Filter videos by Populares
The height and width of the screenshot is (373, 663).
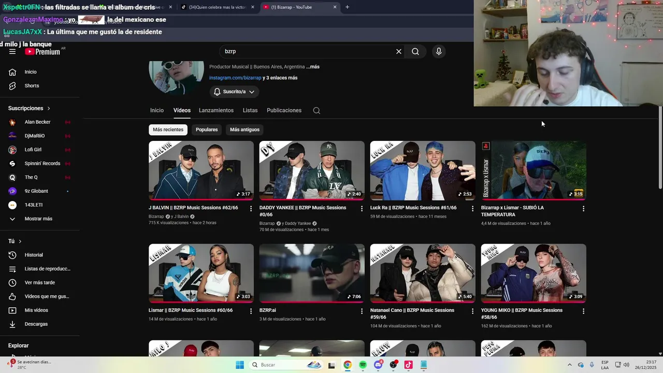click(207, 130)
